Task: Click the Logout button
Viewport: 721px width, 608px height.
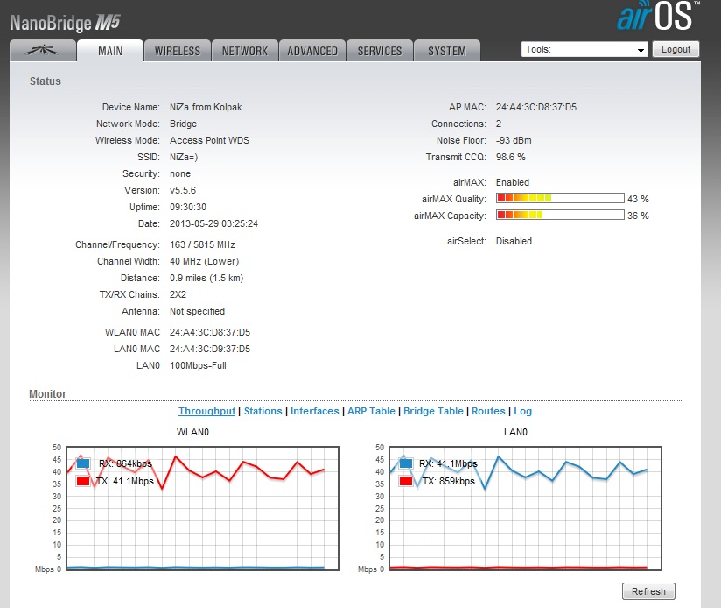Action: [675, 49]
